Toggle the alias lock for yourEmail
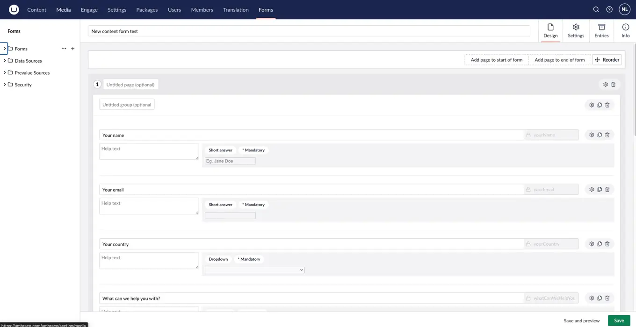The image size is (636, 327). pos(529,189)
